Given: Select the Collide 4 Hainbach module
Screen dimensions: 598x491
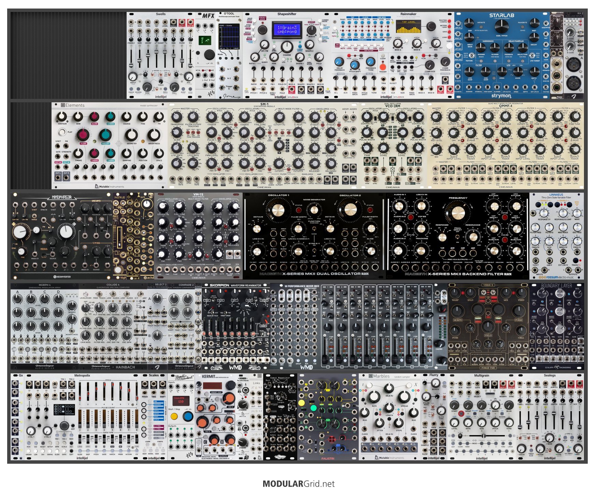Looking at the screenshot, I should point(113,326).
